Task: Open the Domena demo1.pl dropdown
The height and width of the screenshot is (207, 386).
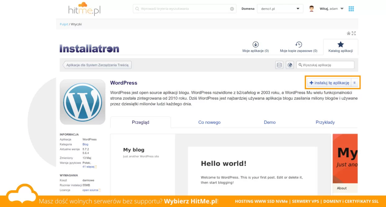Action: tap(280, 9)
